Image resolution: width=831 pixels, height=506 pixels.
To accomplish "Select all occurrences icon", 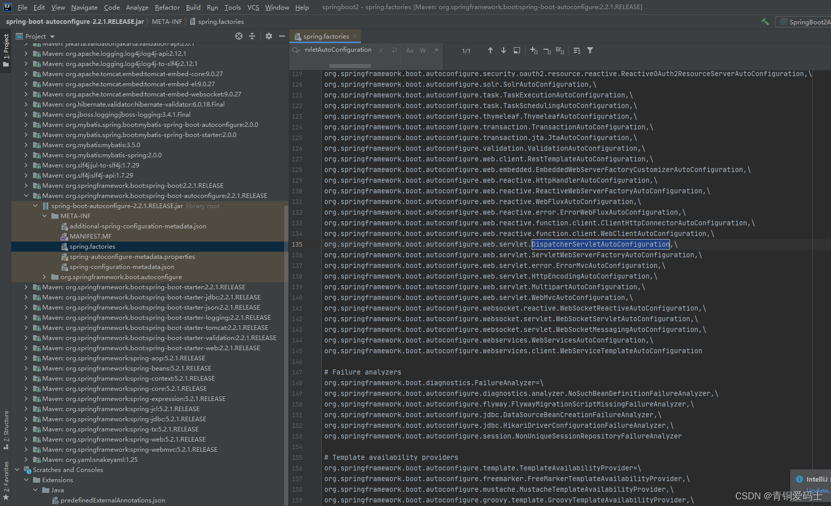I will [560, 50].
